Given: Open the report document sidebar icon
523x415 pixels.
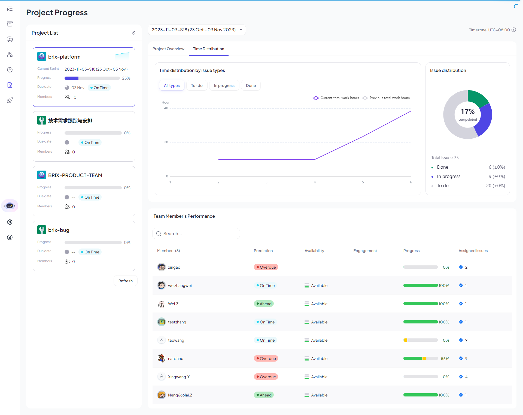Looking at the screenshot, I should [10, 85].
